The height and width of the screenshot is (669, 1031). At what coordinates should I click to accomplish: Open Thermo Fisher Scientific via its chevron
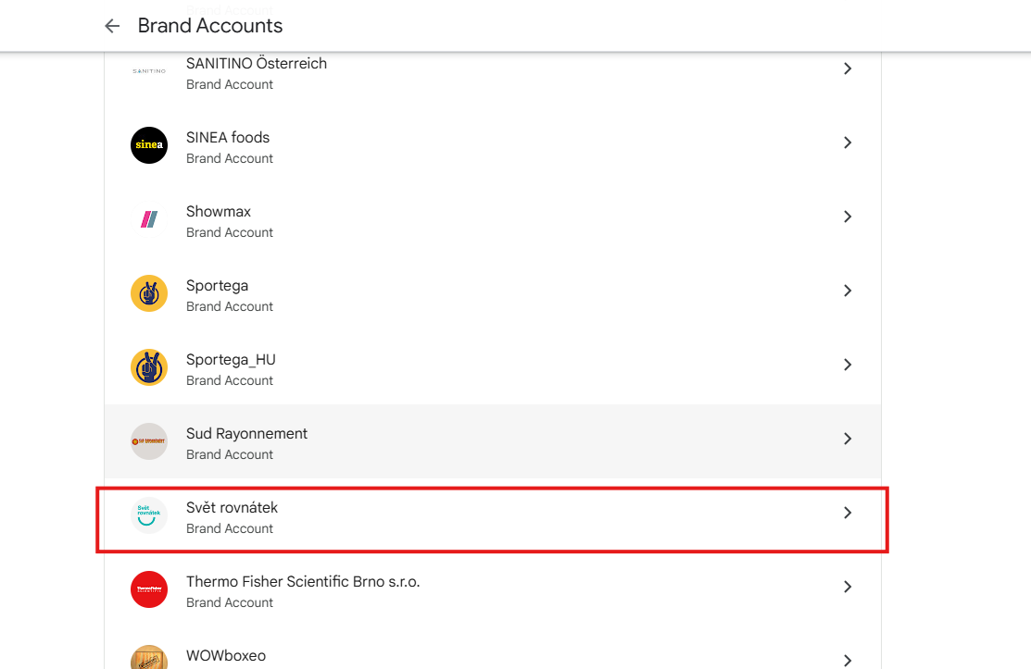coord(848,587)
